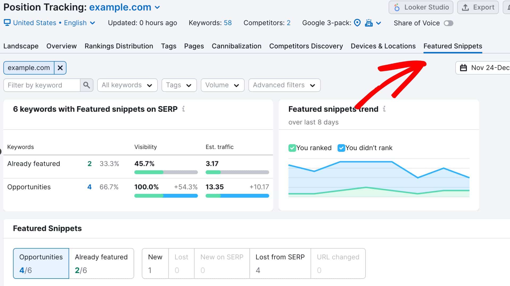Click the business grid icon beside Google 3-pack

coord(369,23)
